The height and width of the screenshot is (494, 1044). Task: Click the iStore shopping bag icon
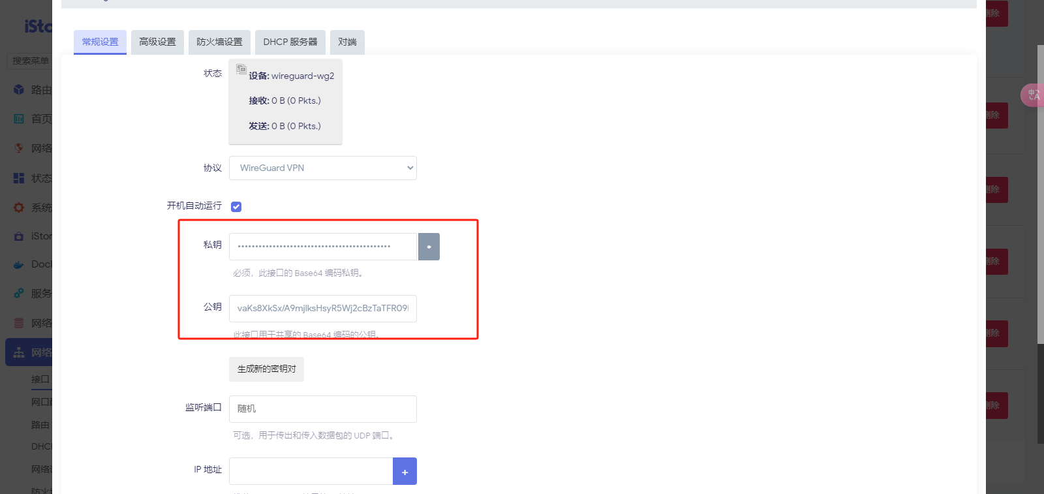tap(19, 236)
